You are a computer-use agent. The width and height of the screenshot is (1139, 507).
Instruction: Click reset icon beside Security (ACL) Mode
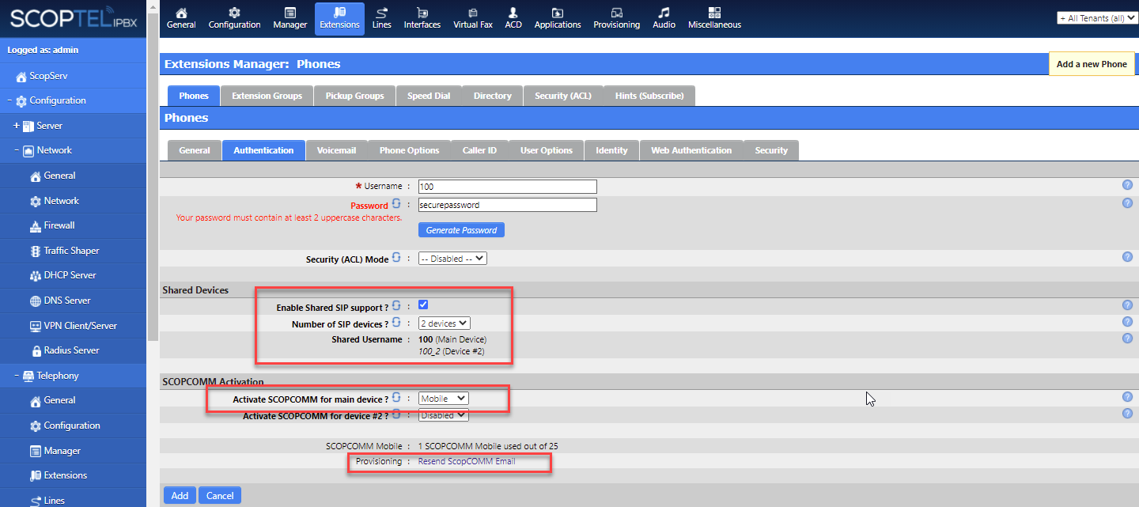tap(396, 258)
